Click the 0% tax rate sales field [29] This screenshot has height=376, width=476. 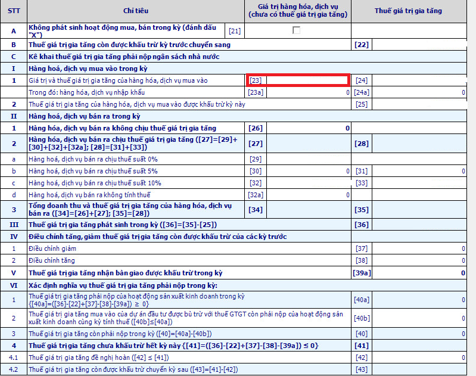pyautogui.click(x=307, y=159)
